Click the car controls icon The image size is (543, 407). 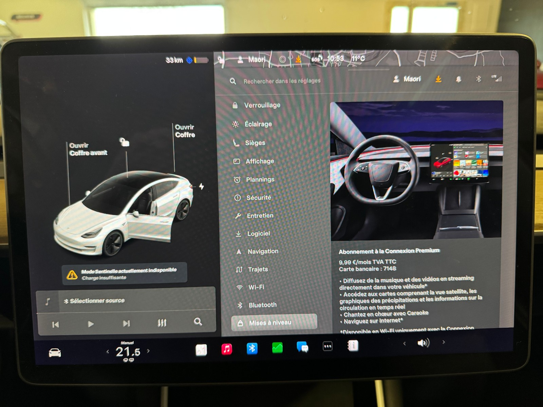(x=55, y=353)
